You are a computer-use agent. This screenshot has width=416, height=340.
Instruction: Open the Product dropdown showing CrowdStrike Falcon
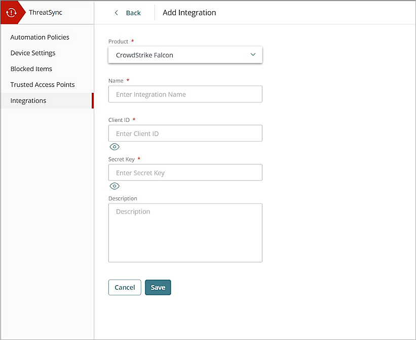185,55
